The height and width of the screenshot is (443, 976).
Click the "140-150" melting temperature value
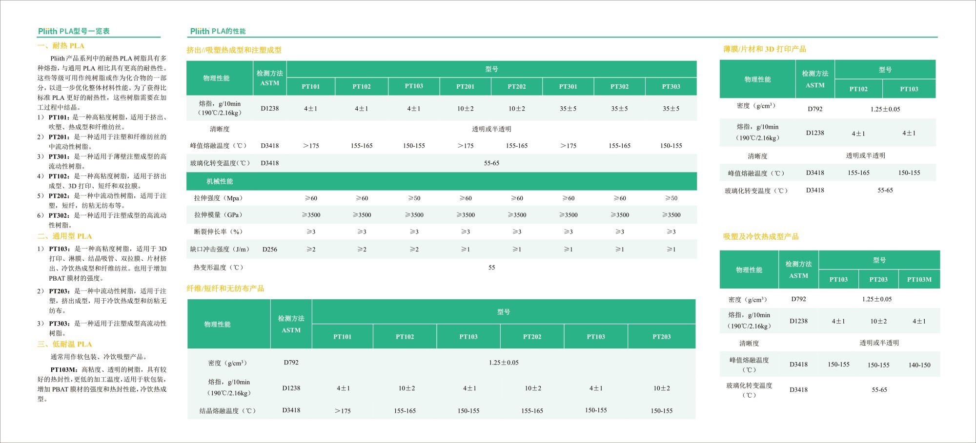pyautogui.click(x=919, y=365)
